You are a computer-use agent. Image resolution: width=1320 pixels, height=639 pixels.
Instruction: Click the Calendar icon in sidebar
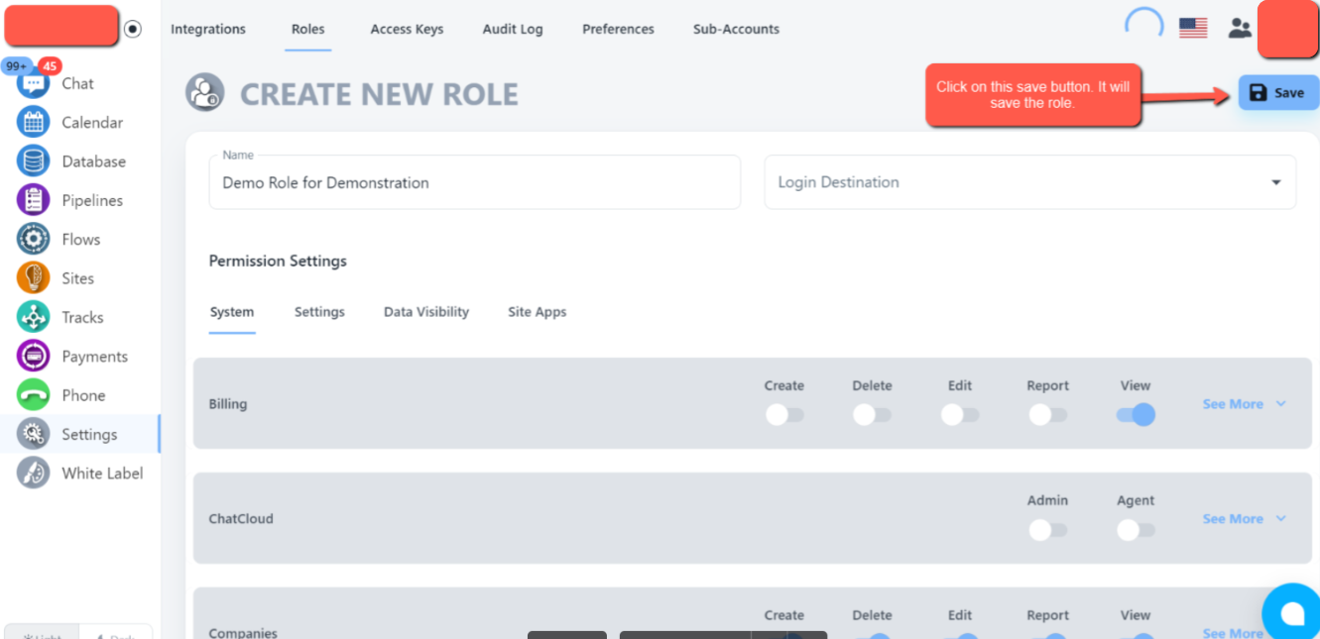[x=34, y=123]
